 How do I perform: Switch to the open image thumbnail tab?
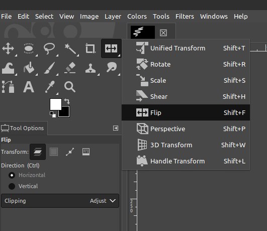(143, 32)
